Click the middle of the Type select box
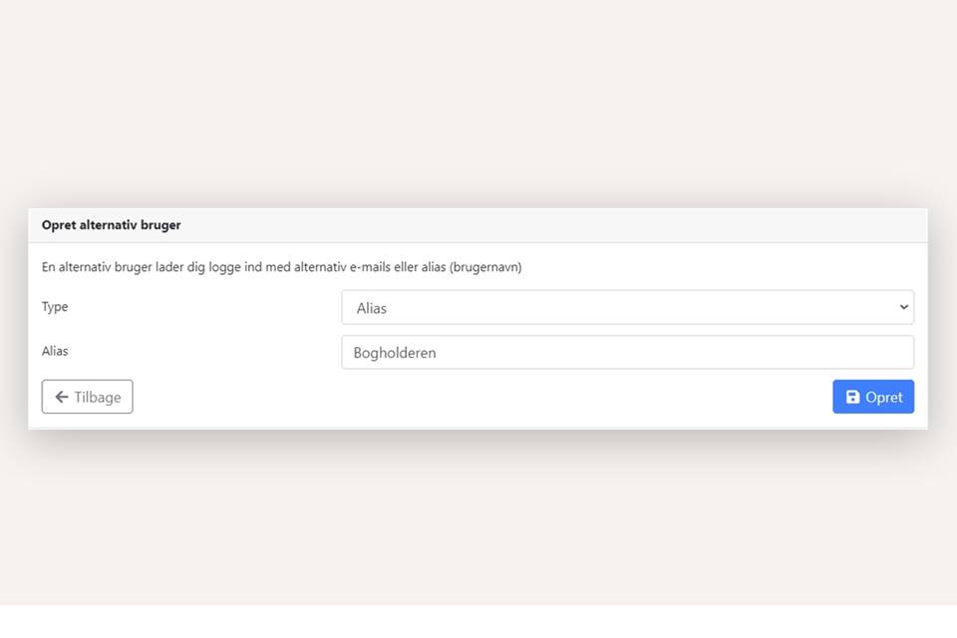This screenshot has width=957, height=638. tap(627, 308)
